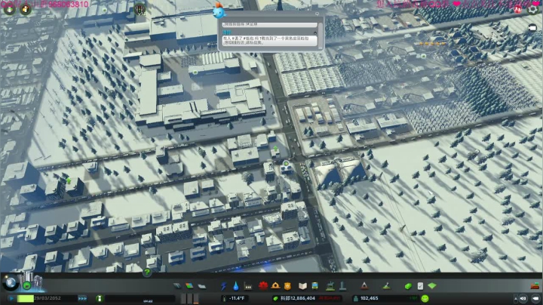
Task: Click the 102,465 population counter
Action: tap(369, 298)
